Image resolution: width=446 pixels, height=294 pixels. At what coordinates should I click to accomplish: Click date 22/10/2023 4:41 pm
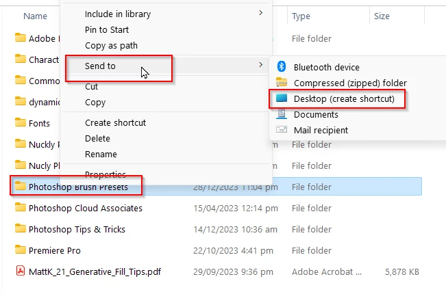point(233,250)
